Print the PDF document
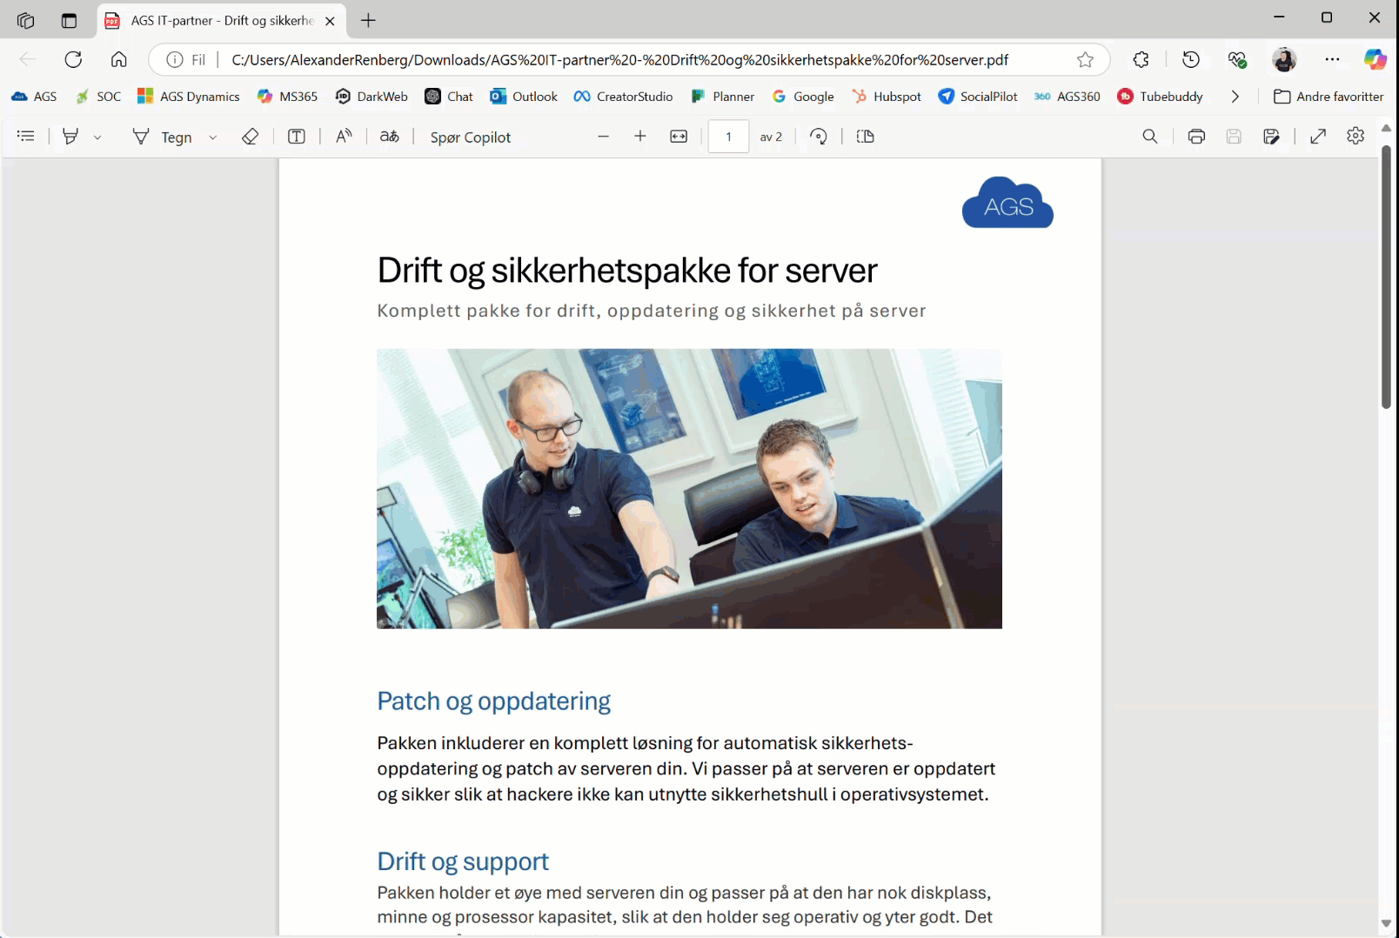1399x938 pixels. 1196,137
